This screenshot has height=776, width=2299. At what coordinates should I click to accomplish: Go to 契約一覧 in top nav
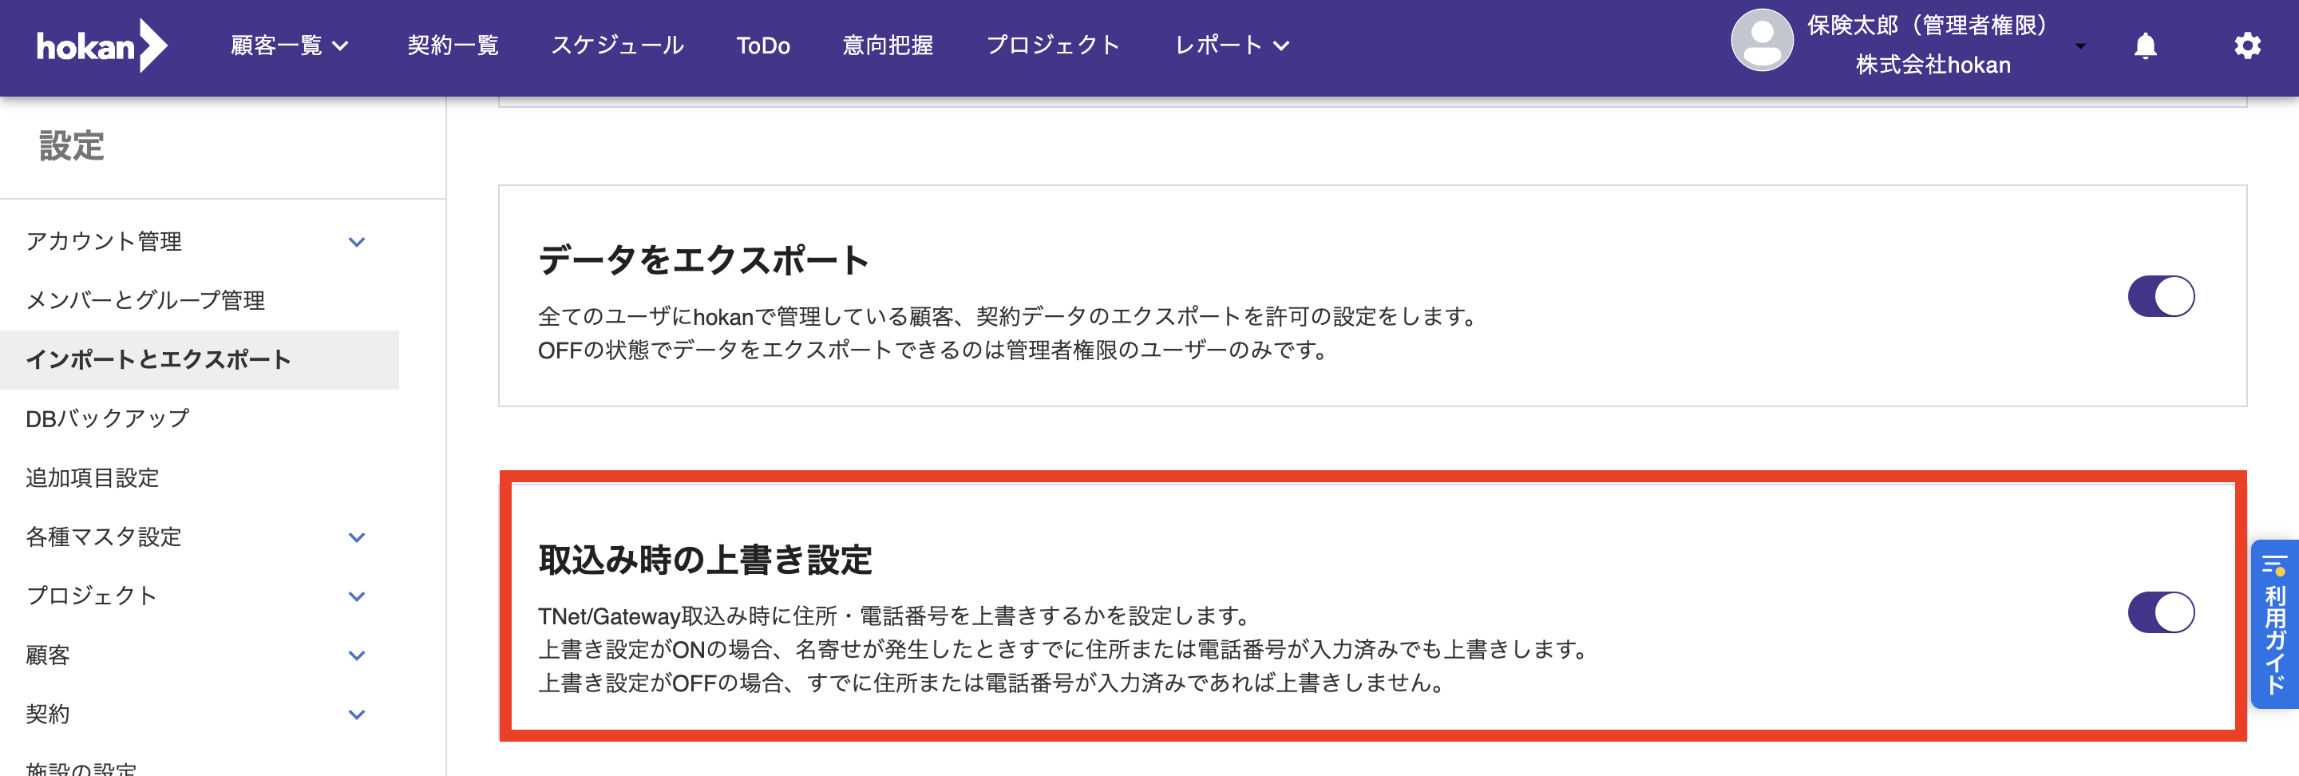pyautogui.click(x=453, y=46)
